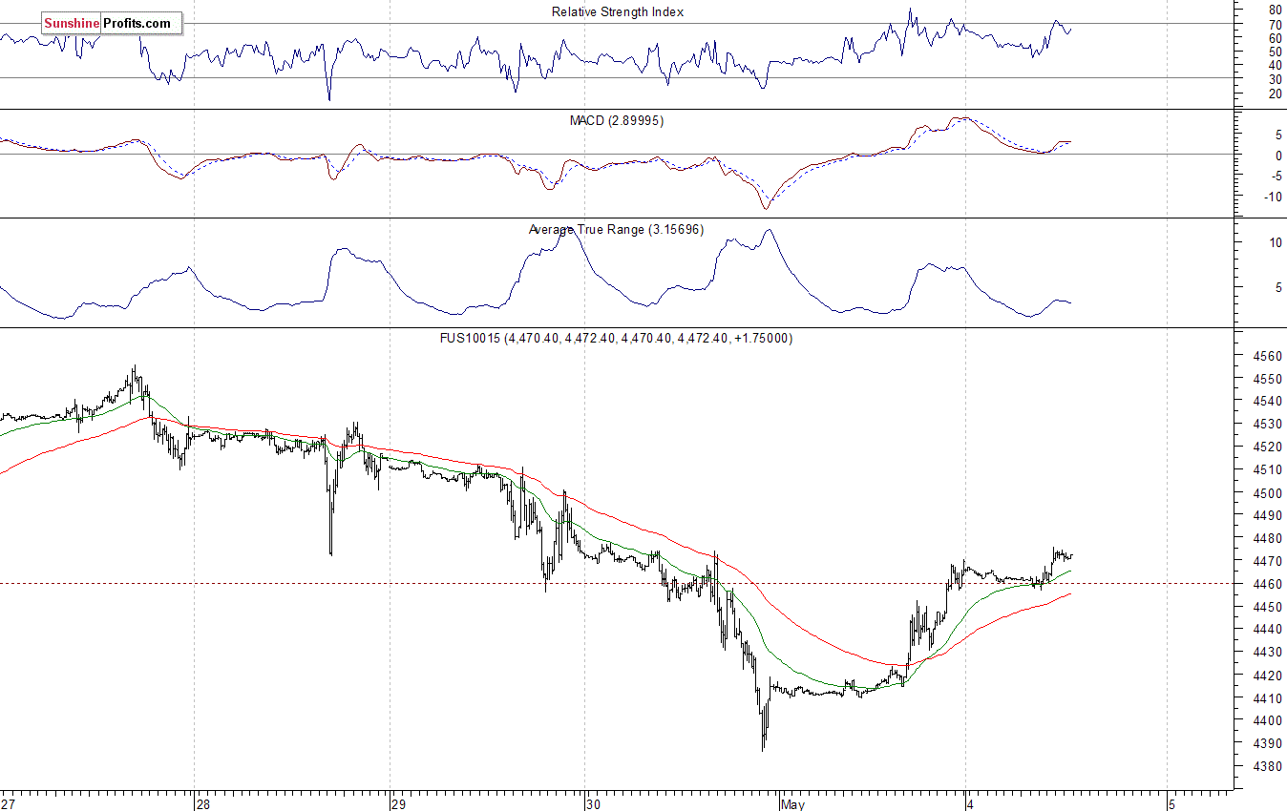
Task: Click ATR scale value 10
Action: 1275,242
